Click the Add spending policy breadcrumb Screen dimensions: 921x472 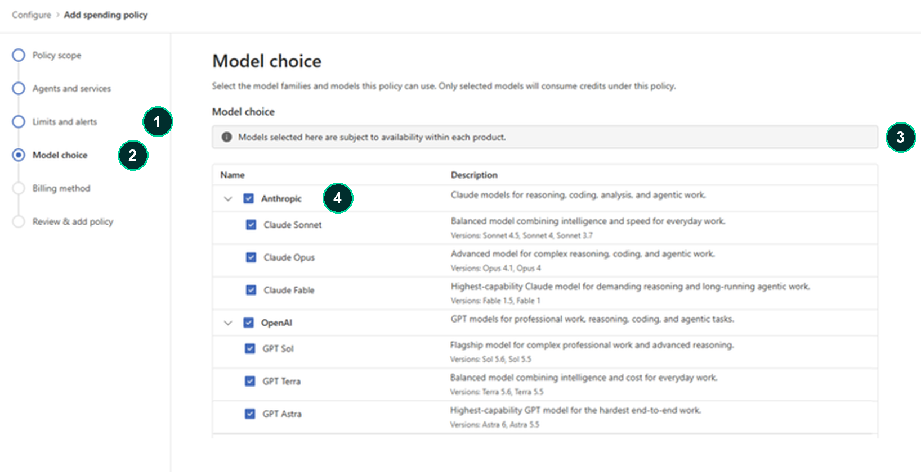pos(106,15)
